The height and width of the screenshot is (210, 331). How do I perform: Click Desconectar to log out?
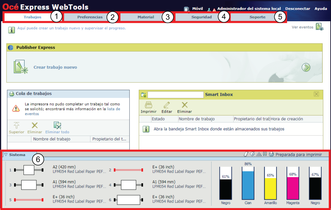[x=298, y=9]
